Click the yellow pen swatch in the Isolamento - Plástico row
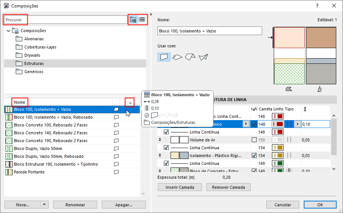The width and height of the screenshot is (343, 213). tap(278, 156)
